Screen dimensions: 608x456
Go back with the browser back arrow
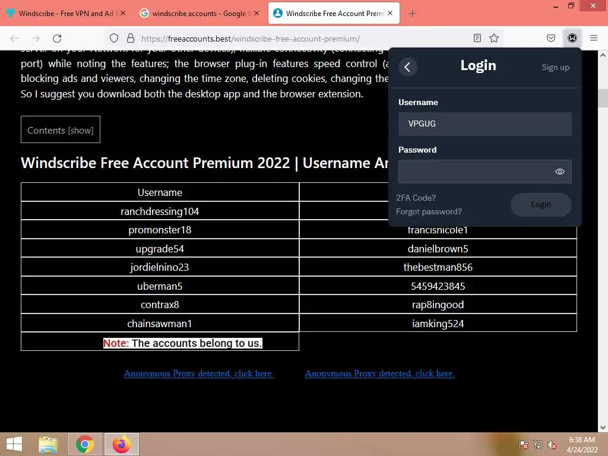coord(14,38)
